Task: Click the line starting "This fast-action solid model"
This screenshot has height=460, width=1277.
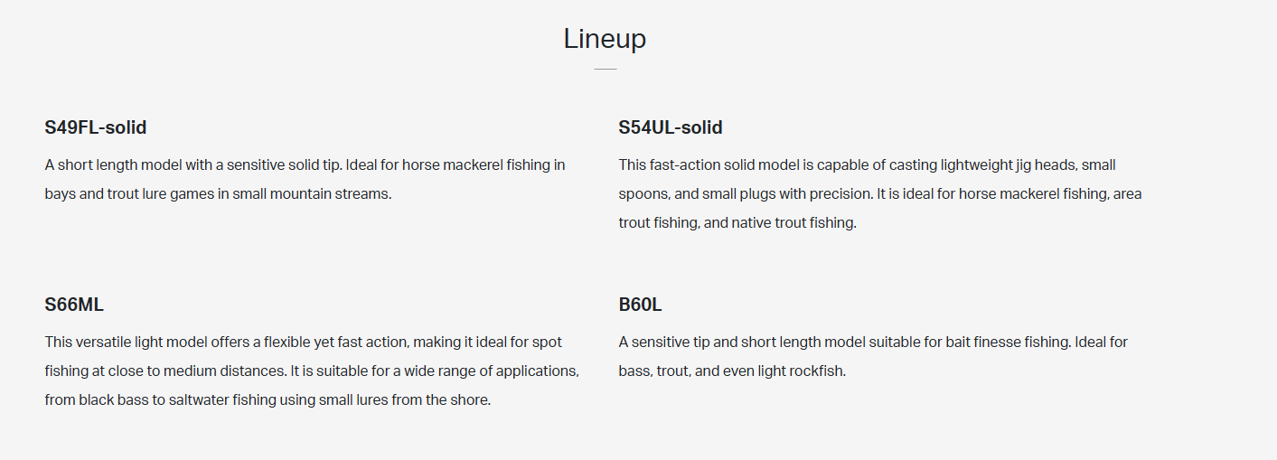Action: click(867, 165)
